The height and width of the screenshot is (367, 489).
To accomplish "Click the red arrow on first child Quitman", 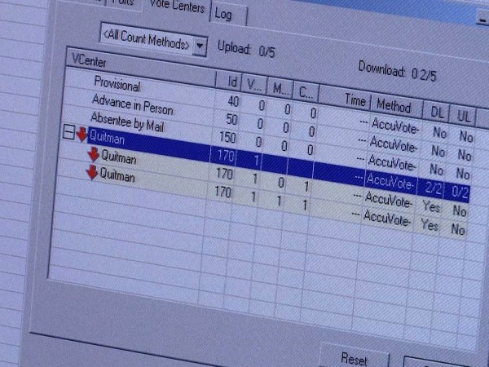I will (x=92, y=153).
